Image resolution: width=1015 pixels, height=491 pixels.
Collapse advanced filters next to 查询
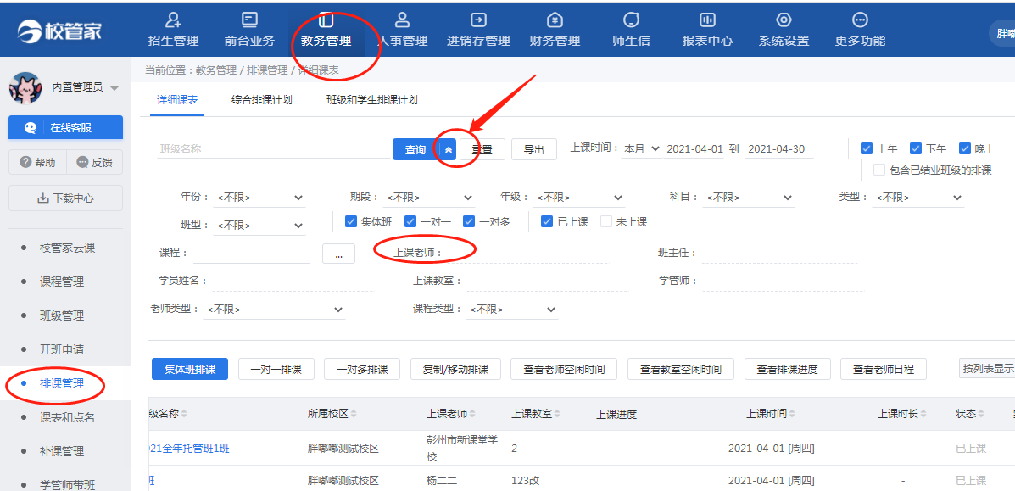coord(449,149)
